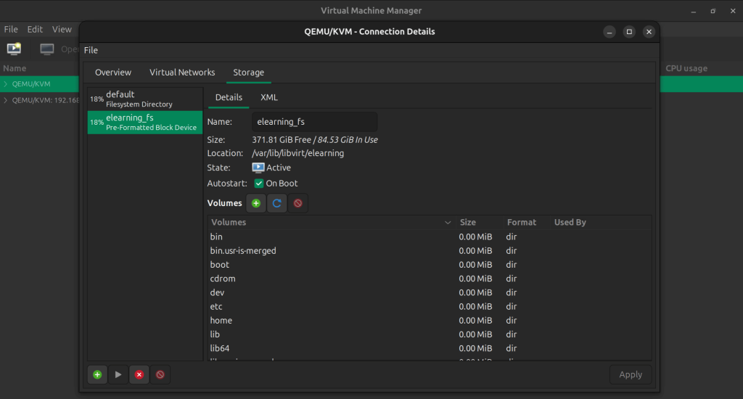Select the etc volume row
743x399 pixels.
tap(430, 307)
